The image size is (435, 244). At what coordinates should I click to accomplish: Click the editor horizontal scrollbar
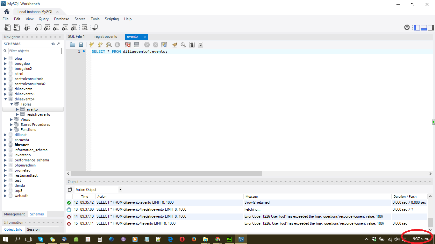coord(166,174)
